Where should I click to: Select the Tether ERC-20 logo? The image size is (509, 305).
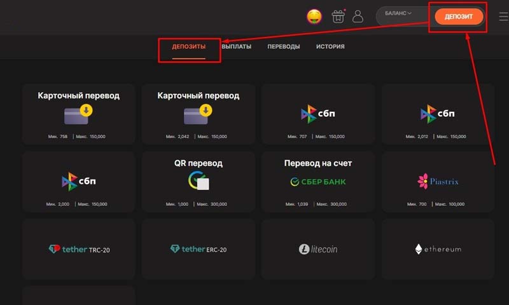pyautogui.click(x=199, y=249)
